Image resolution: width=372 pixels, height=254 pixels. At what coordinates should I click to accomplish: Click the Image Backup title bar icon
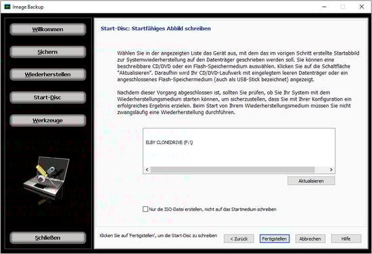(7, 7)
